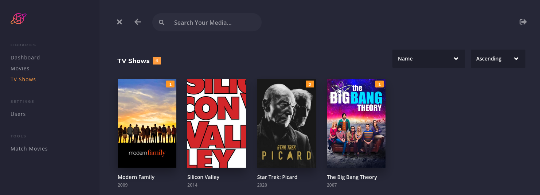Image resolution: width=540 pixels, height=195 pixels.
Task: Click Big Bang Theory's orange season badge
Action: (x=379, y=84)
